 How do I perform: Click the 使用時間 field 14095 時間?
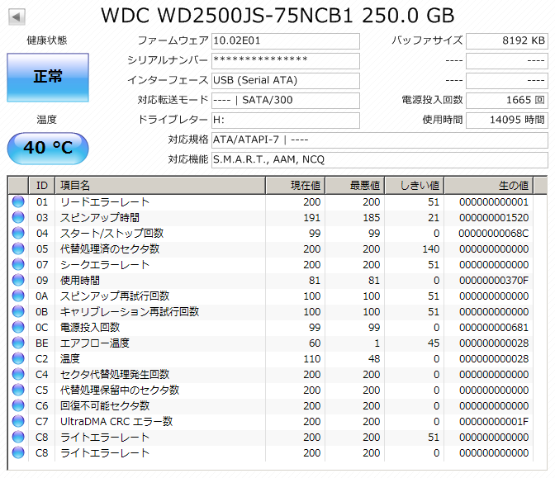click(x=507, y=121)
